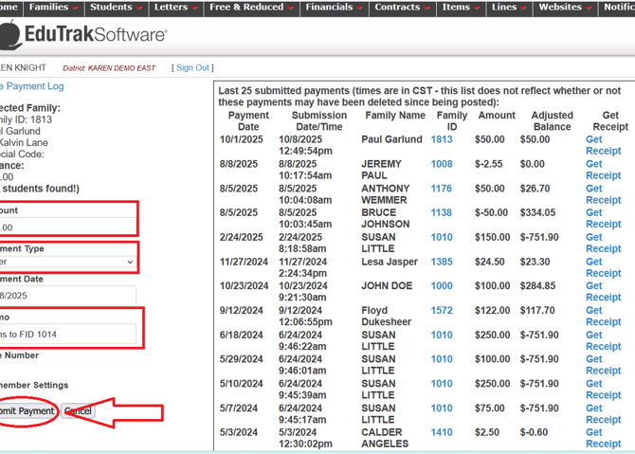Open the Items menu

(460, 8)
